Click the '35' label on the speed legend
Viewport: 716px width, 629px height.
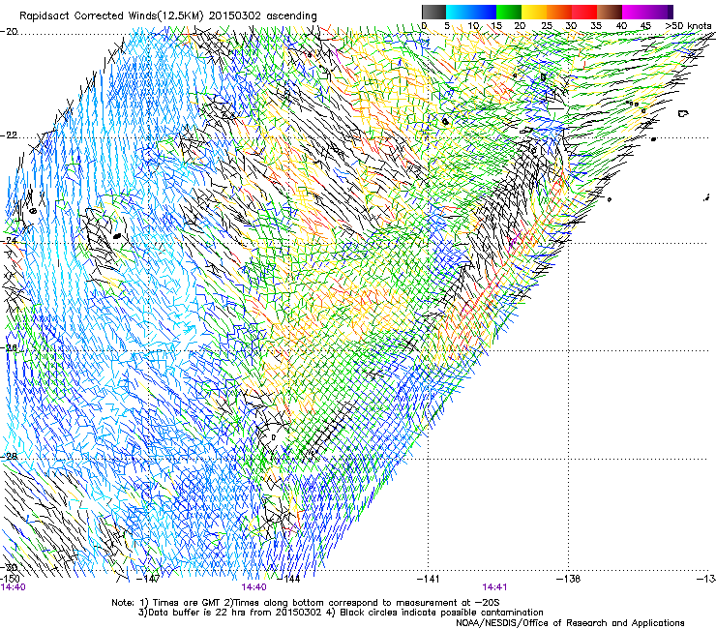tap(596, 25)
